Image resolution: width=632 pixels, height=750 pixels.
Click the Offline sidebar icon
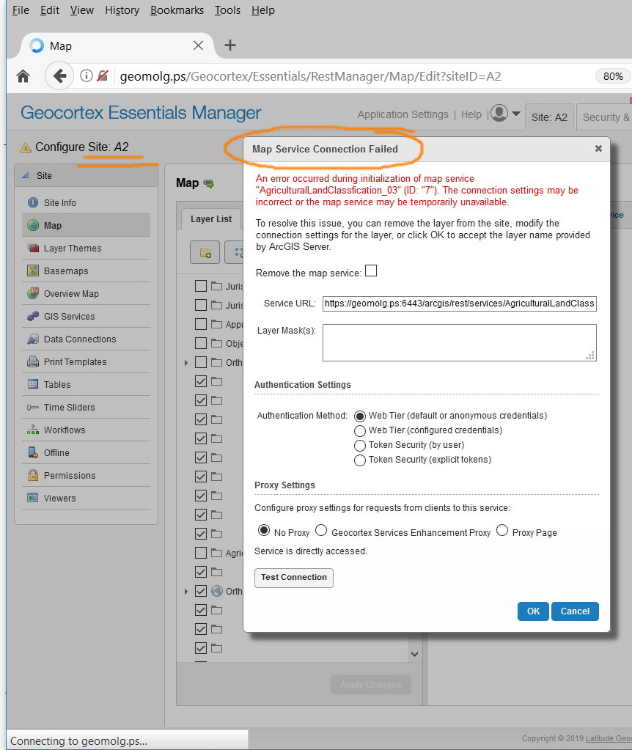point(33,452)
